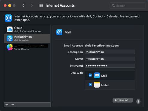Click the red close window button
Image resolution: width=148 pixels, height=111 pixels.
pyautogui.click(x=5, y=6)
